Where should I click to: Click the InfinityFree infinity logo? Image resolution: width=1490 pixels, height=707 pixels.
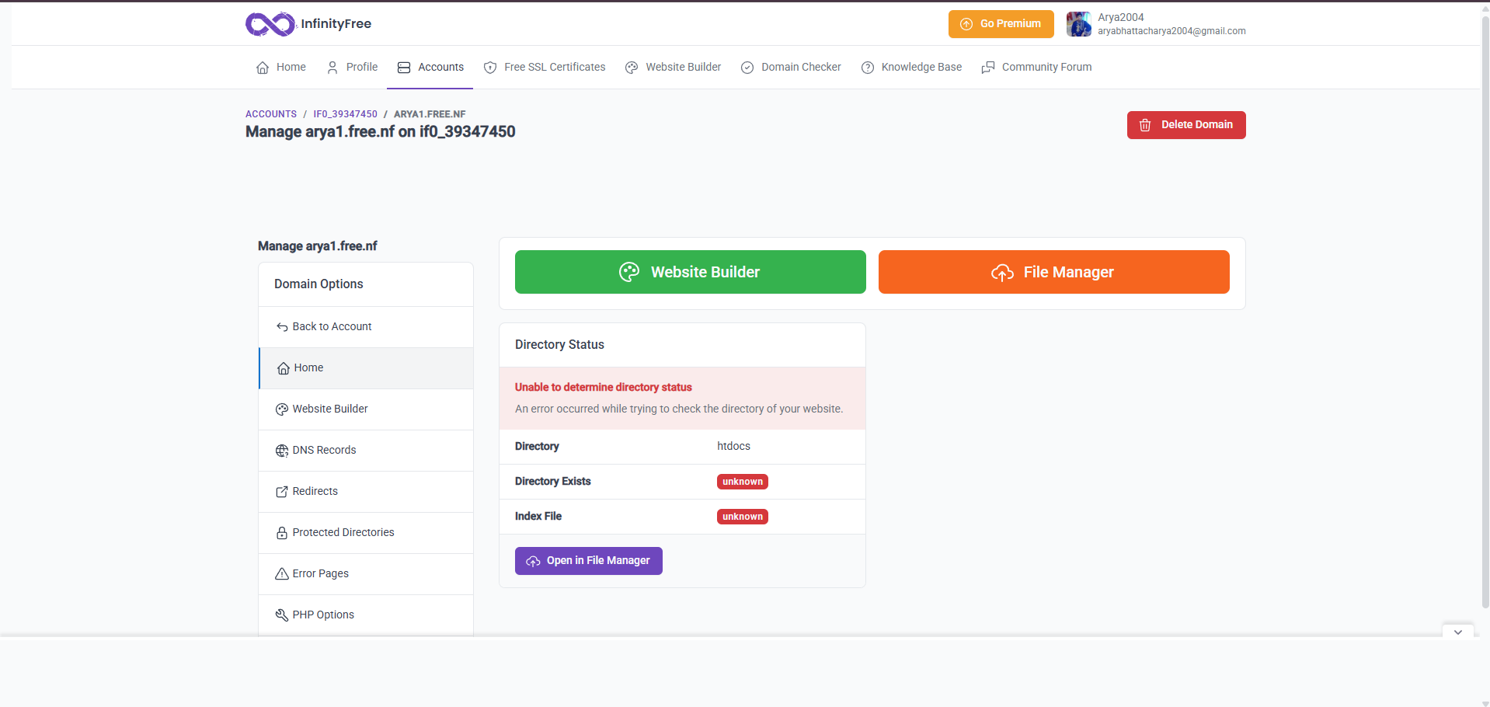coord(270,24)
